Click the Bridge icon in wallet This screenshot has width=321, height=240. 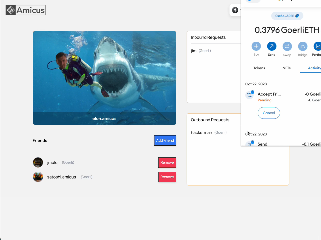coord(303,46)
